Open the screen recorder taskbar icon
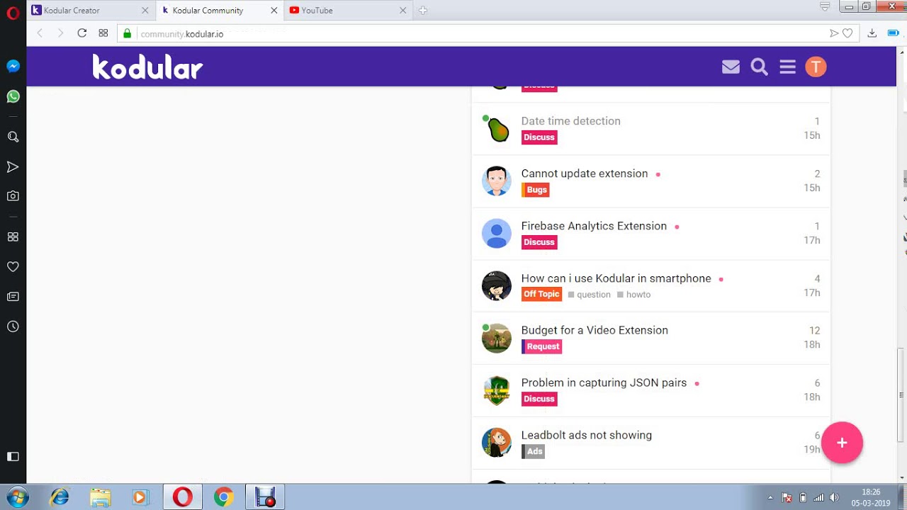907x510 pixels. [265, 497]
